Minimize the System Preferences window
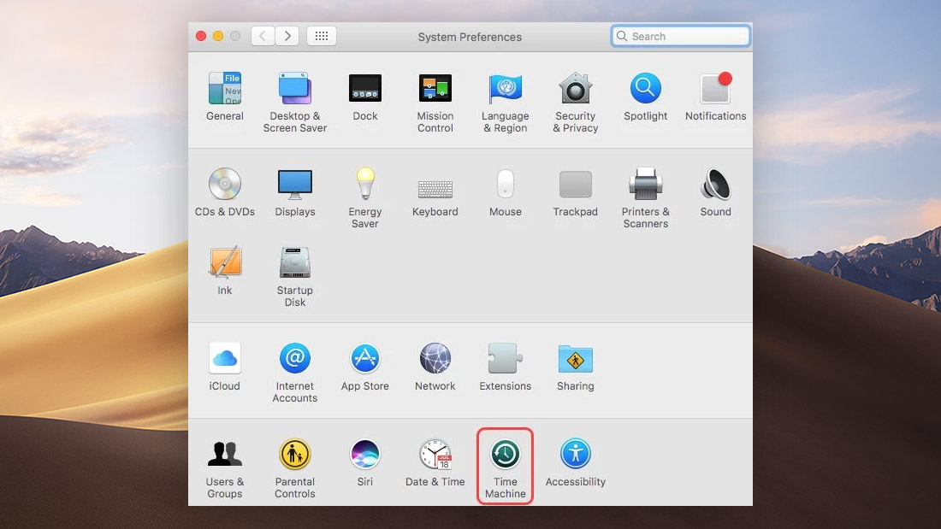The image size is (941, 529). point(218,36)
